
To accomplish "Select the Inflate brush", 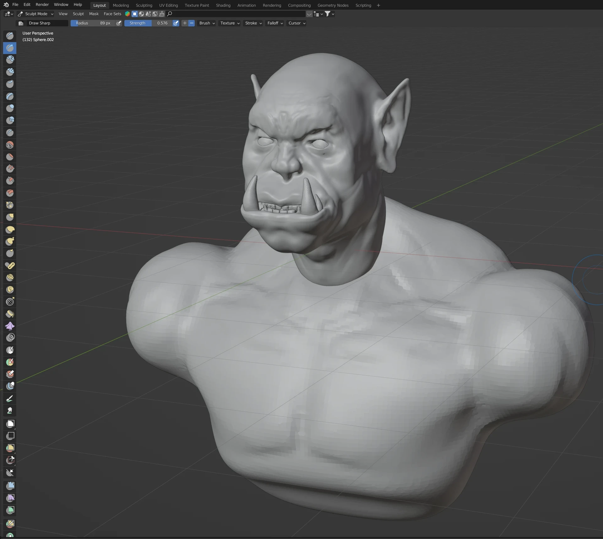I will click(10, 108).
